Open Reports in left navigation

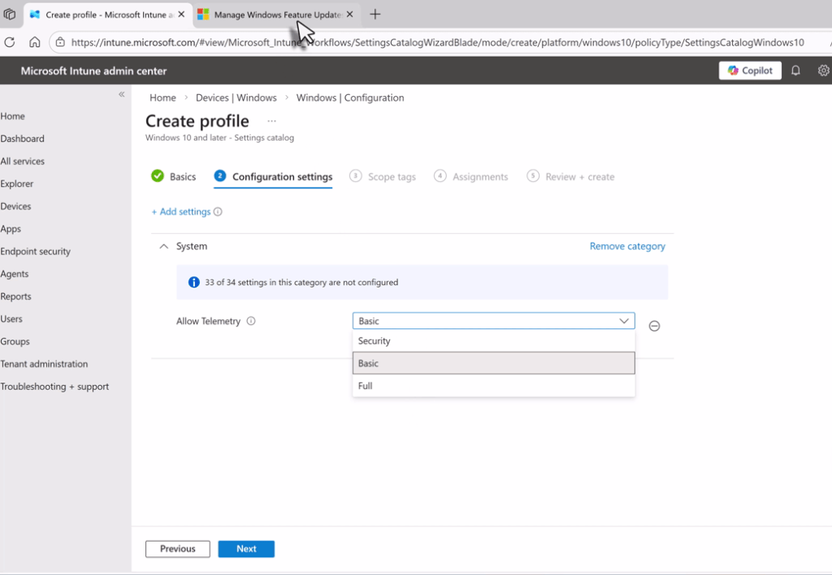(x=16, y=296)
